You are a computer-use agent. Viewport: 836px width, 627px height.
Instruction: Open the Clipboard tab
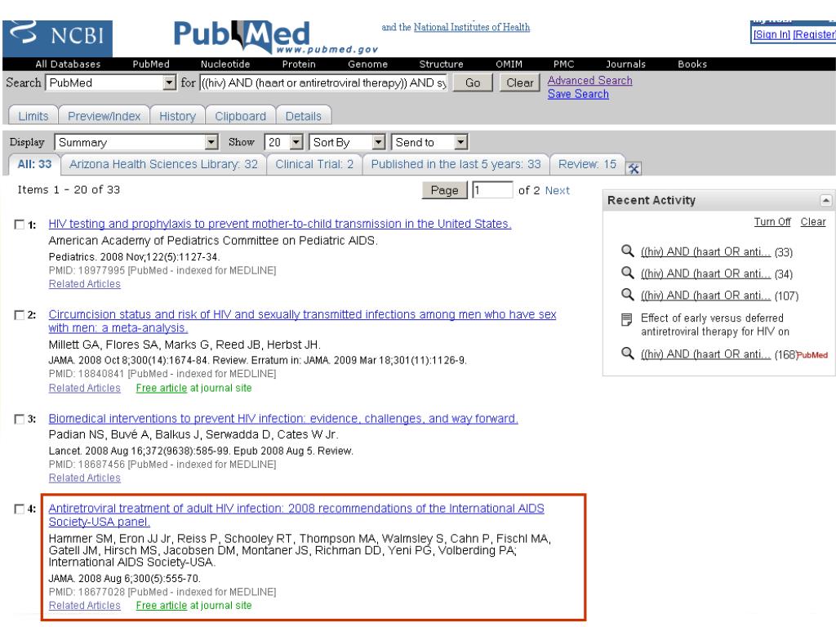coord(241,116)
